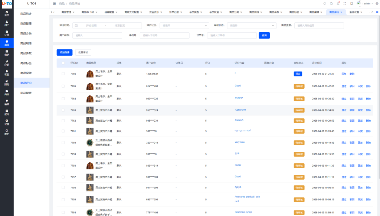This screenshot has height=216, width=380.
Task: Click the blue 查询 search button
Action: pyautogui.click(x=264, y=35)
